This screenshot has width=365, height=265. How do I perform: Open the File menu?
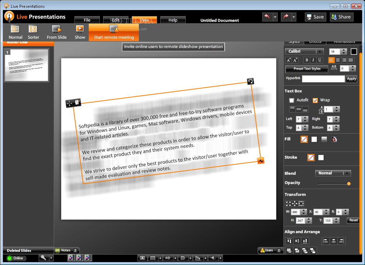pyautogui.click(x=87, y=20)
